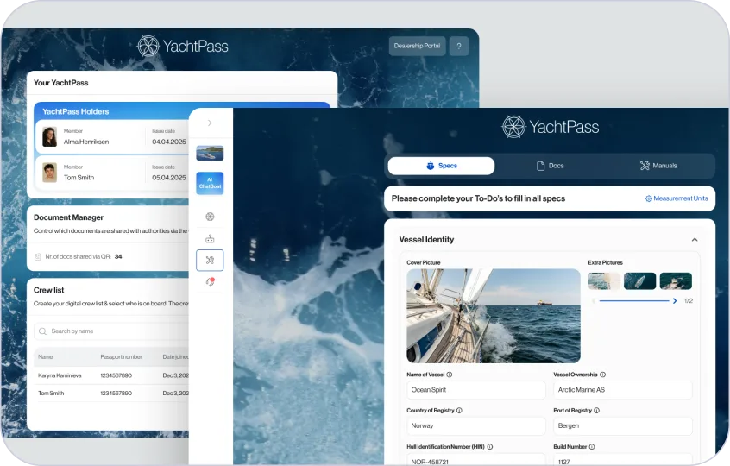Click the sailboat cover picture
Image resolution: width=730 pixels, height=466 pixels.
(x=494, y=316)
